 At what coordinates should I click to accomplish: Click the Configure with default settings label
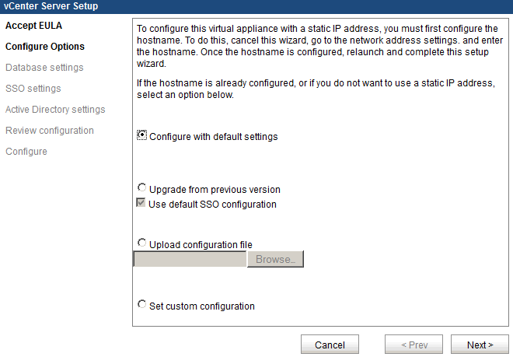coord(213,137)
